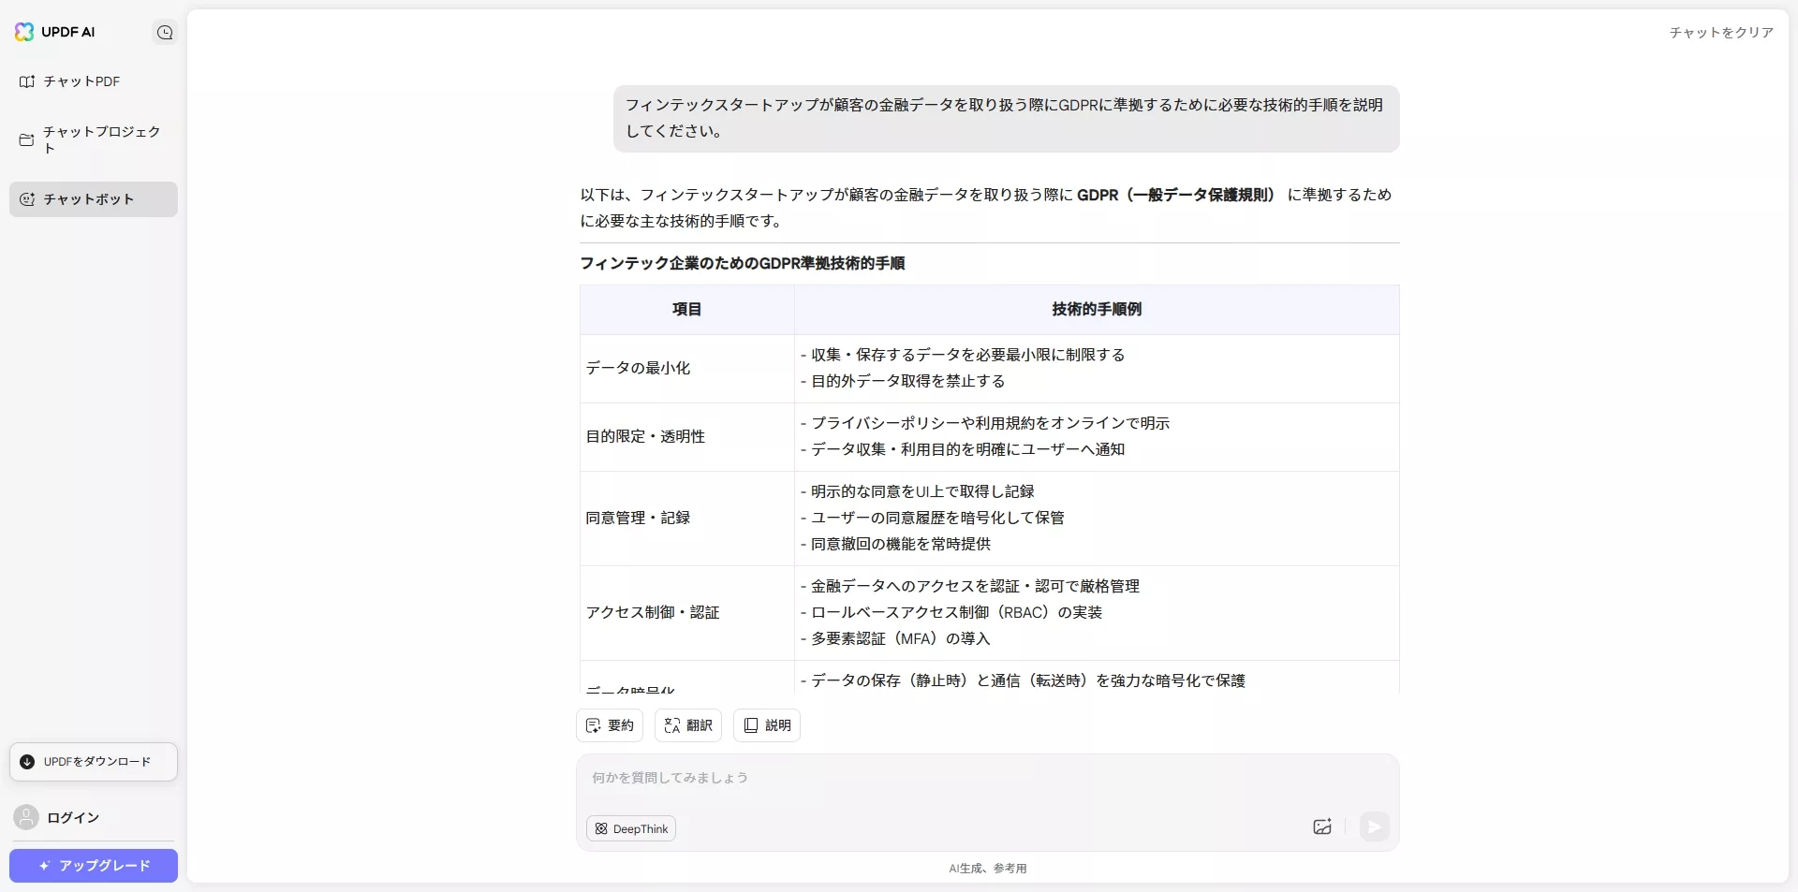Viewport: 1798px width, 892px height.
Task: Click the 説明 quick action button
Action: (767, 725)
